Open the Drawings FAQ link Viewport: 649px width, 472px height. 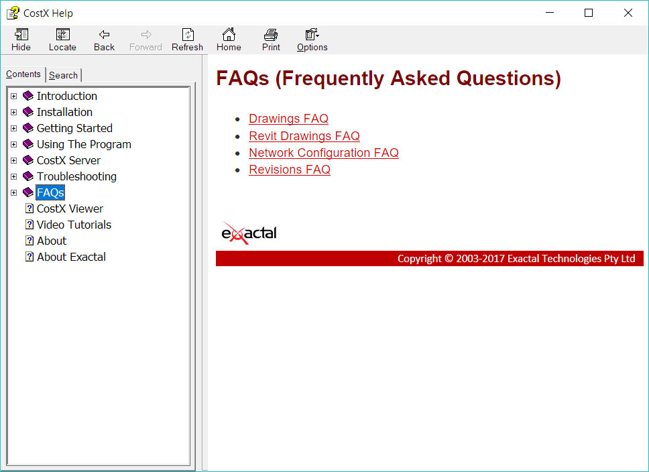[288, 119]
